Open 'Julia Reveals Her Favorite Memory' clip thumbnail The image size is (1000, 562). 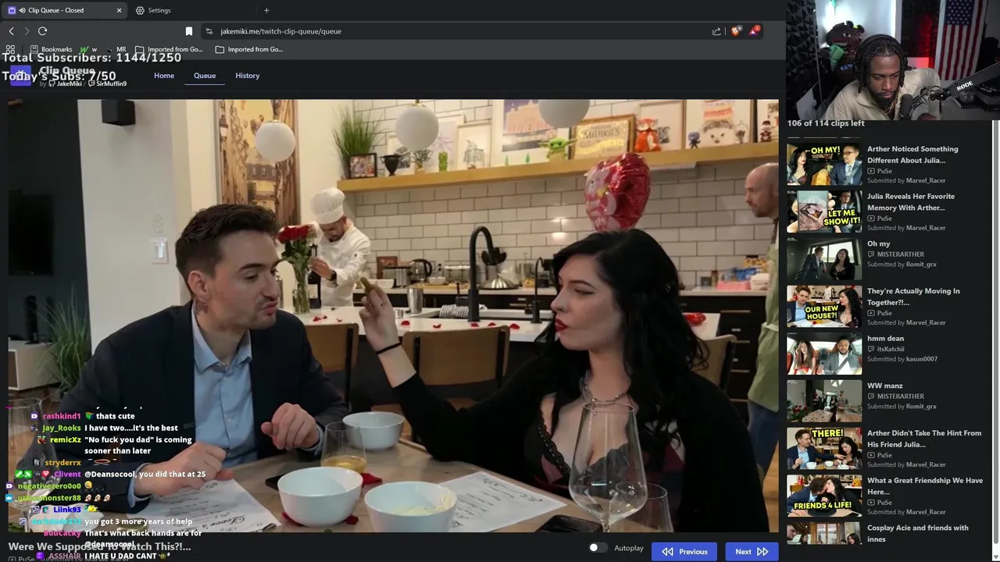click(x=824, y=211)
